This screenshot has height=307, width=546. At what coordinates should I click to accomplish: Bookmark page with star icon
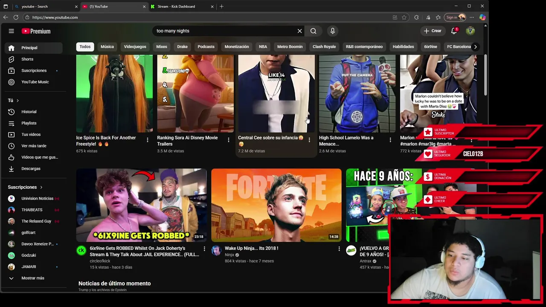coord(404,17)
